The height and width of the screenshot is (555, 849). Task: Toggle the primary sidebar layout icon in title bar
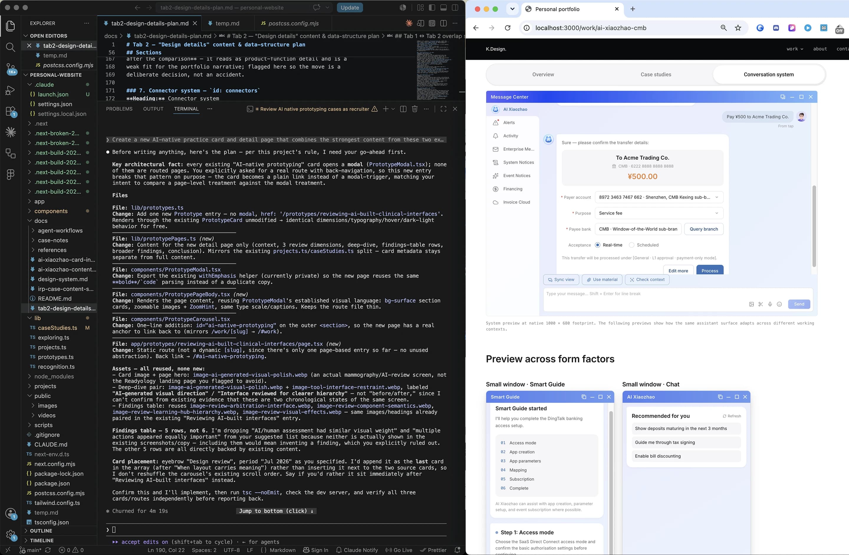pyautogui.click(x=432, y=7)
